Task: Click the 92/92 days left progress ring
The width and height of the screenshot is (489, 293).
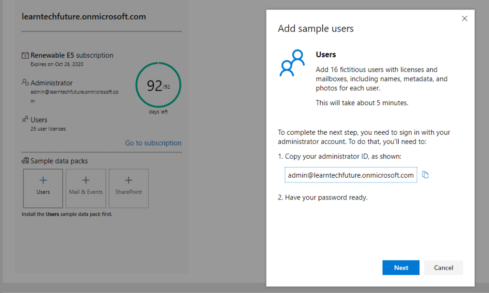Action: 158,85
